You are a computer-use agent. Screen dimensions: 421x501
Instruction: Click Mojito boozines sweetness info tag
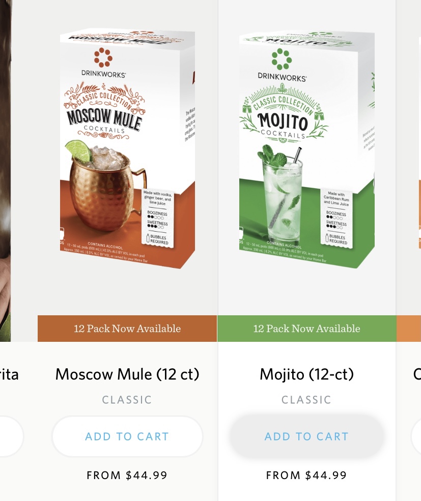[x=336, y=218]
